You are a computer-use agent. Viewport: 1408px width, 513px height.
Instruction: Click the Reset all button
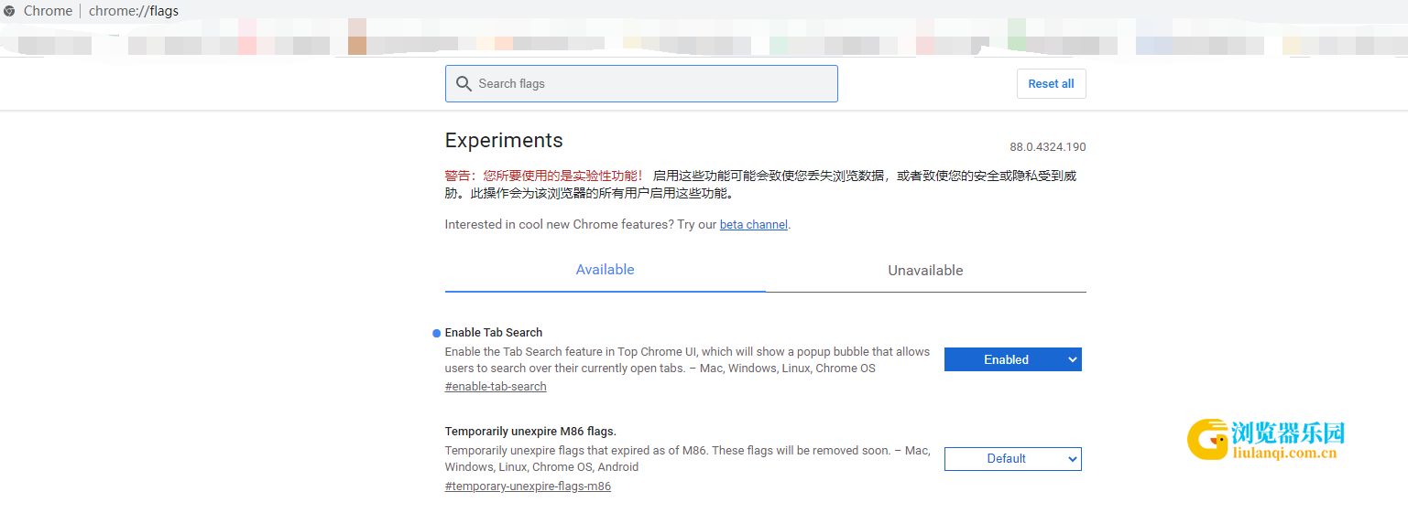1051,83
